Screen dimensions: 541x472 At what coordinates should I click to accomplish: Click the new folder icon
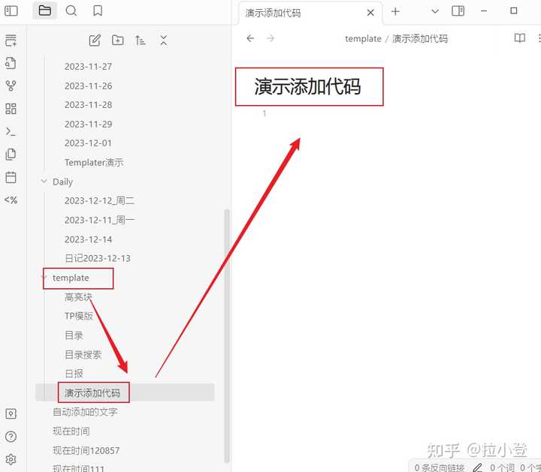click(x=118, y=41)
